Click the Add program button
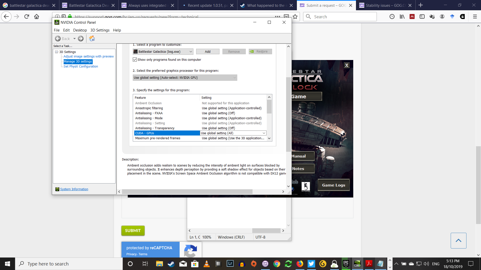The image size is (481, 270). coord(208,51)
